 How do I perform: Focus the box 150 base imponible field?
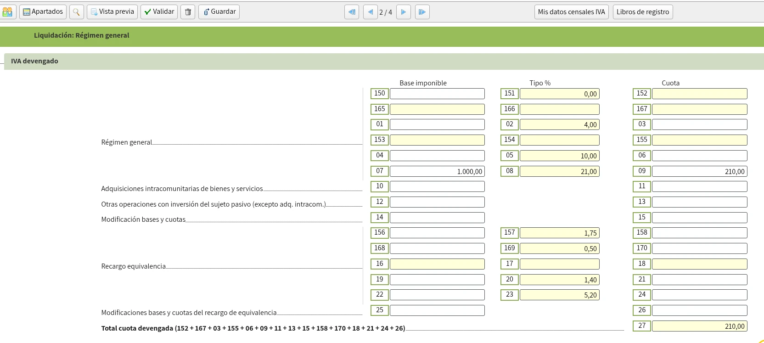437,94
